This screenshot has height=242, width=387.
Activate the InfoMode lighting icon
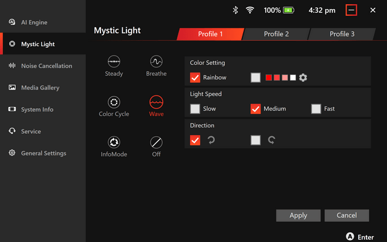[x=114, y=142]
